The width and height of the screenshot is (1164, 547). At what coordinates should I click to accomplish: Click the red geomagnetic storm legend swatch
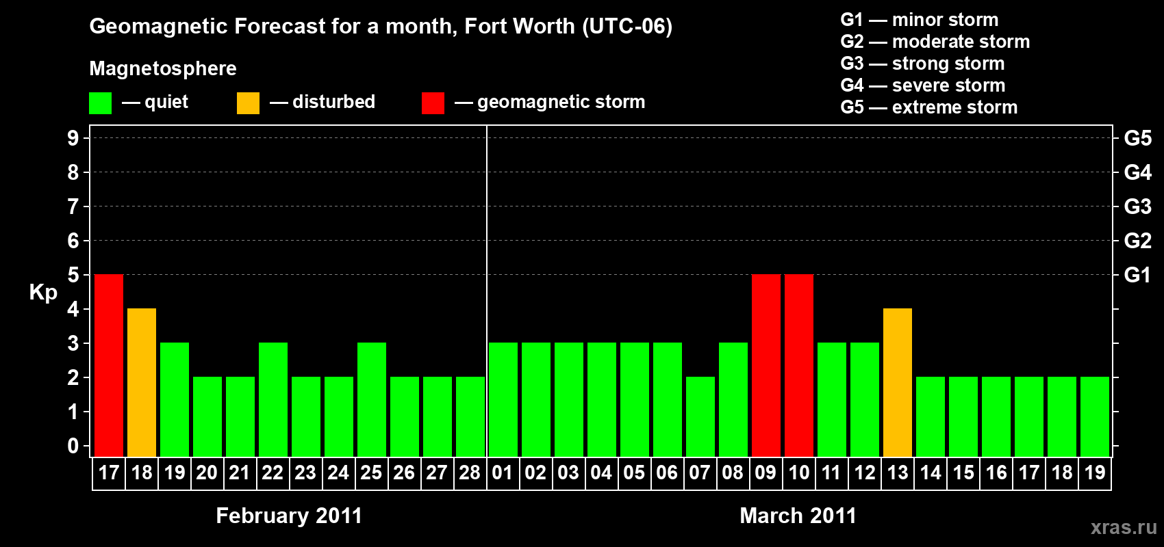tap(433, 103)
